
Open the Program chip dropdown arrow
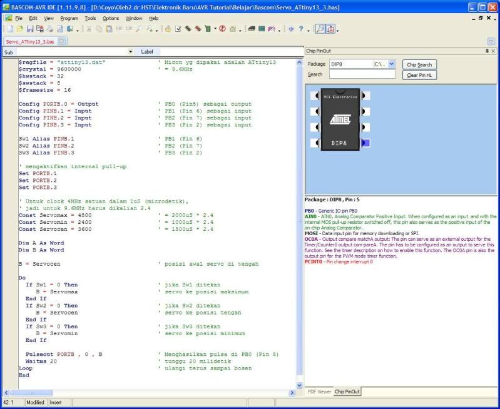tap(215, 29)
